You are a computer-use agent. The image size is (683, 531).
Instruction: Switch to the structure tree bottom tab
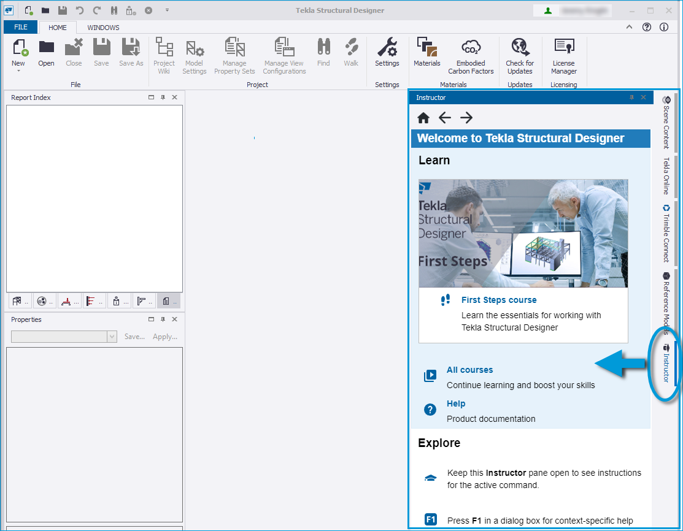coord(20,301)
